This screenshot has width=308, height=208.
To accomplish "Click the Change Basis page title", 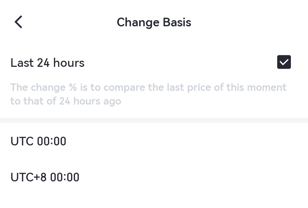I will (154, 22).
